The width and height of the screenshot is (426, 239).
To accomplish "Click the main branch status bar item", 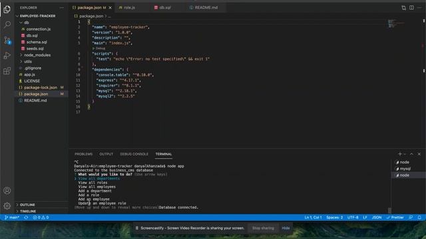I will click(x=12, y=217).
